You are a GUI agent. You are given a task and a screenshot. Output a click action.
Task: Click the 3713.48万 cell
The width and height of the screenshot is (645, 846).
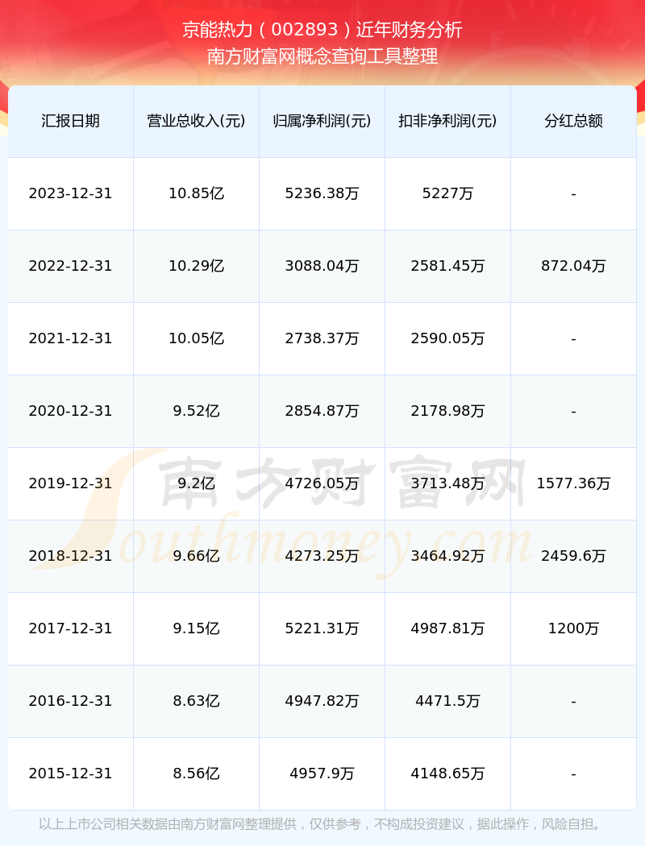tap(448, 483)
